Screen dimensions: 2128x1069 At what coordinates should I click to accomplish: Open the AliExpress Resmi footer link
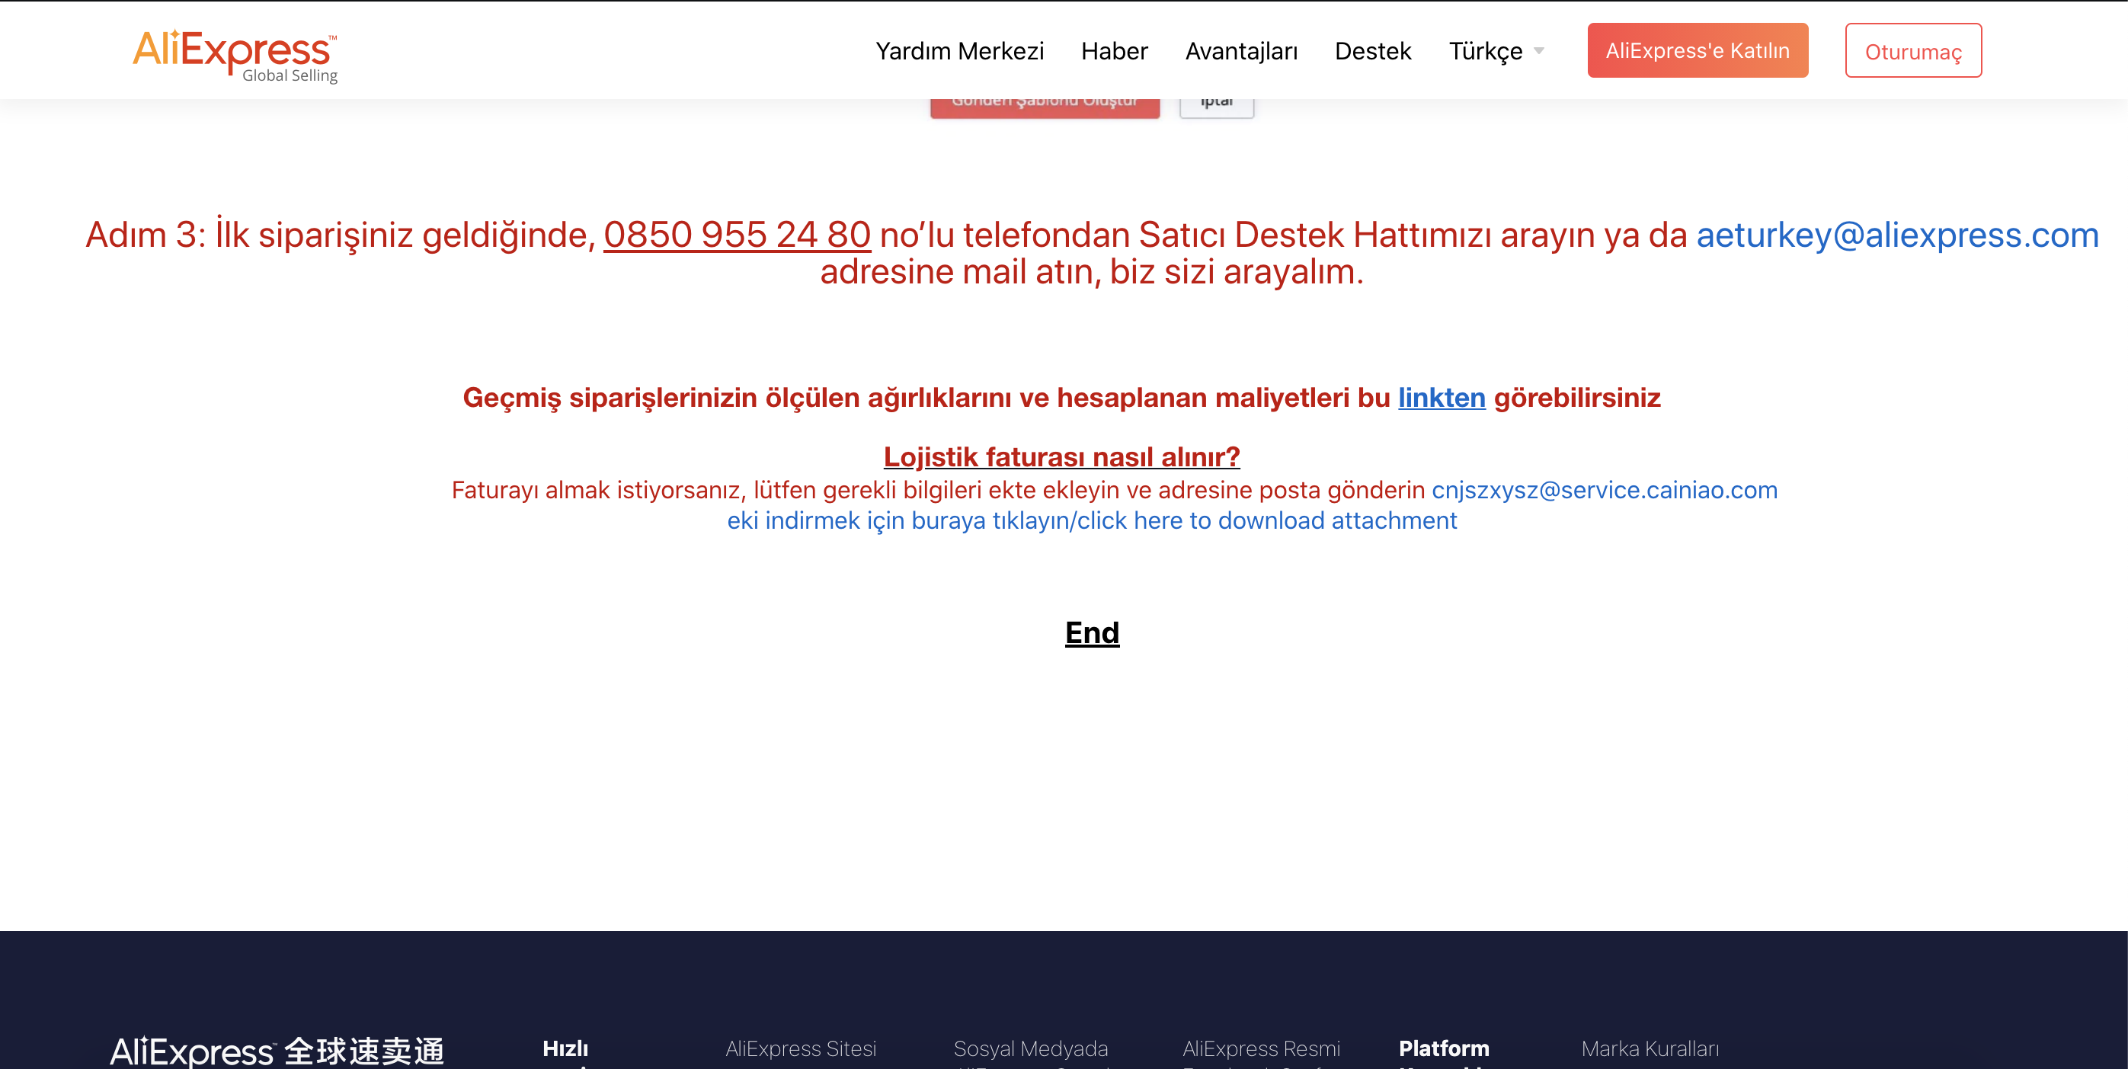pyautogui.click(x=1262, y=1048)
